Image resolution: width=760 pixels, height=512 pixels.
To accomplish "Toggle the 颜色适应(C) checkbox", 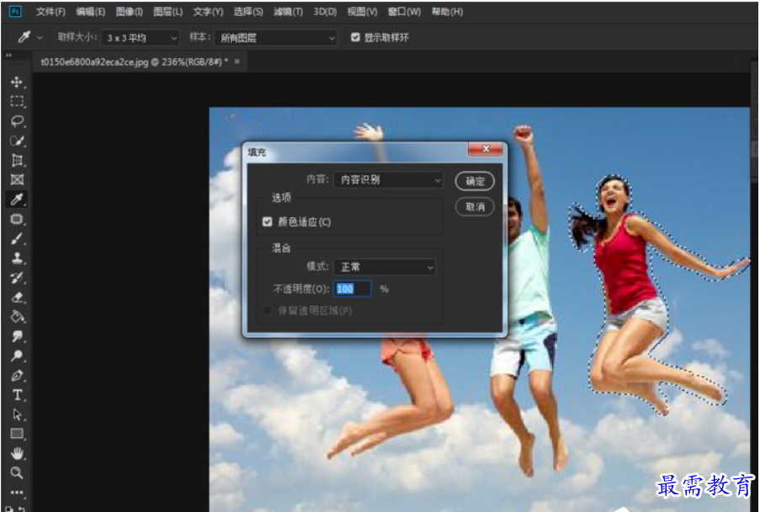I will coord(267,221).
